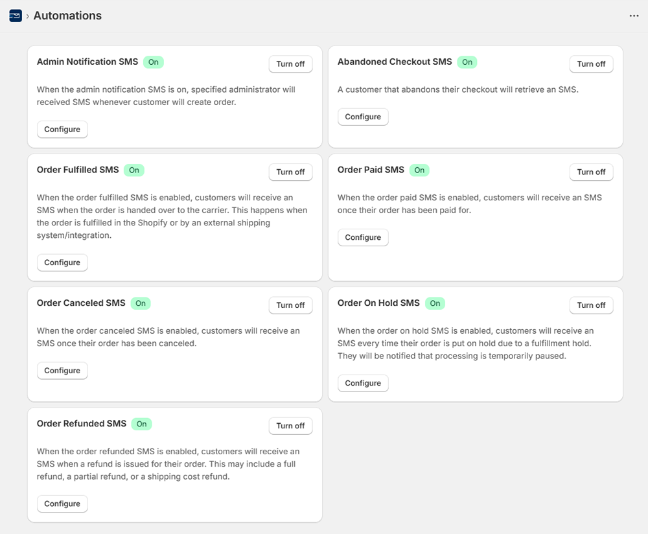The height and width of the screenshot is (534, 648).
Task: Turn off Abandoned Checkout SMS
Action: [591, 64]
